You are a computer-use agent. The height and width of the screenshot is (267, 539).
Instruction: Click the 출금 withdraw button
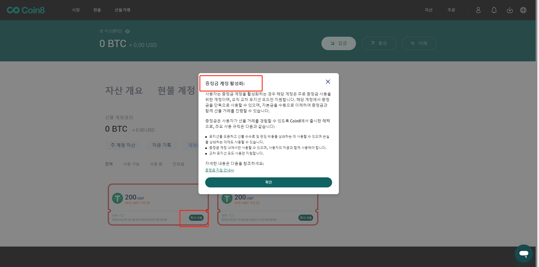379,43
